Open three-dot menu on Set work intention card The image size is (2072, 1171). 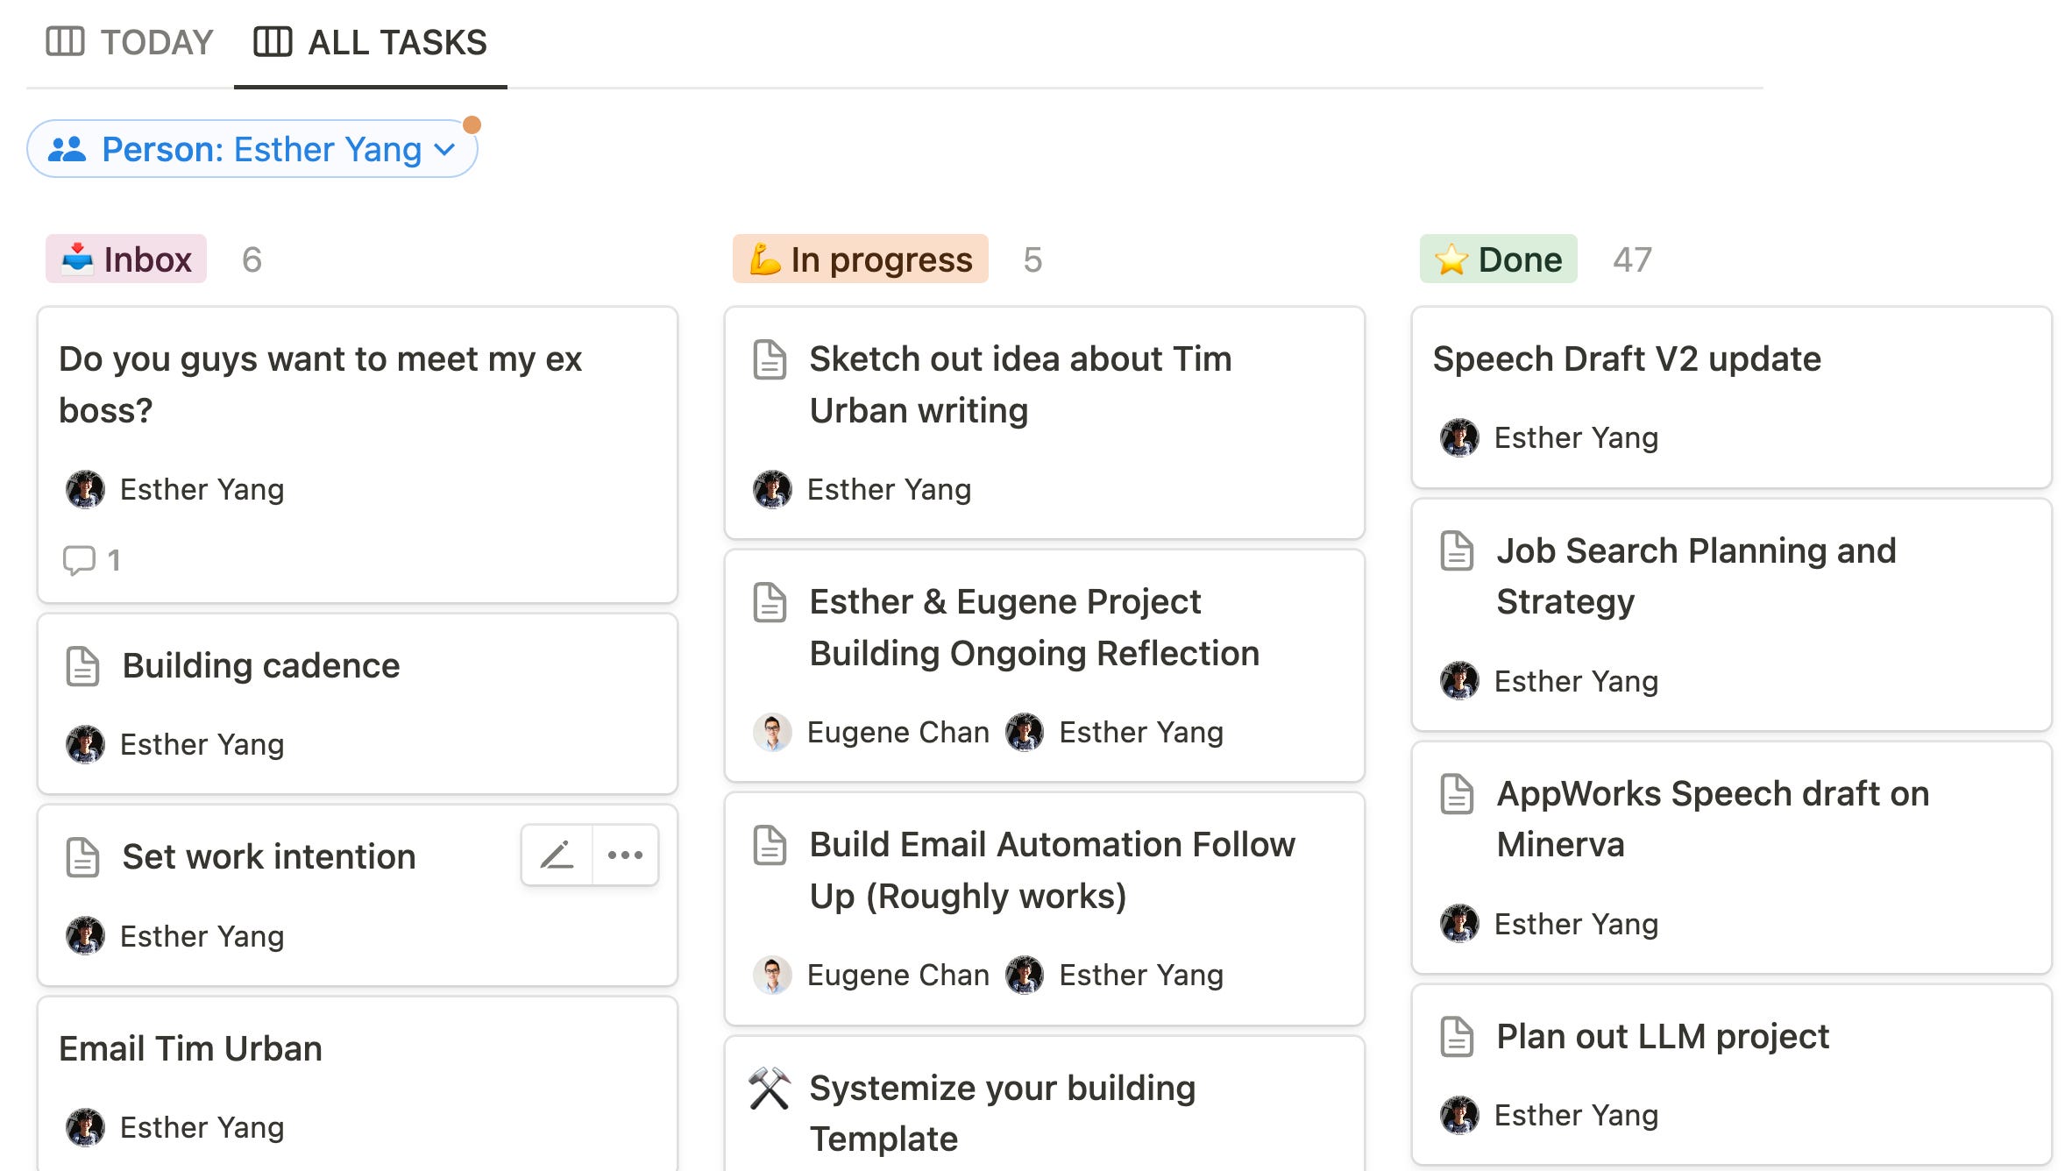tap(625, 855)
